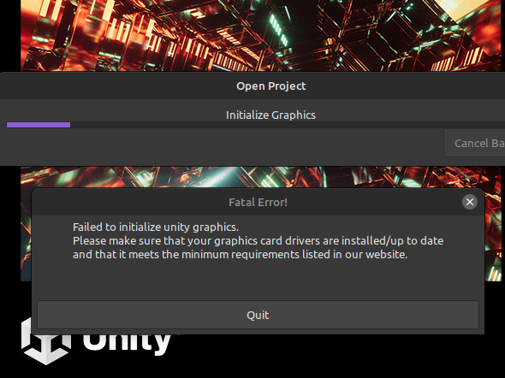Click the Quit button in the error dialog

pyautogui.click(x=258, y=315)
